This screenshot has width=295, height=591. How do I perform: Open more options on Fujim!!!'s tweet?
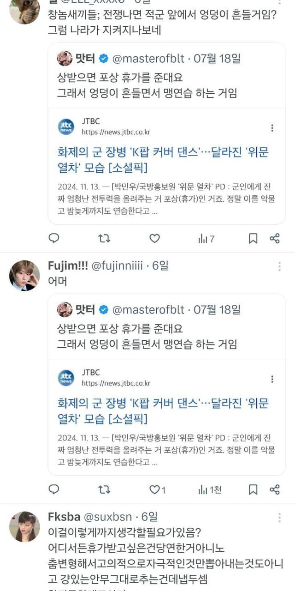tap(279, 266)
